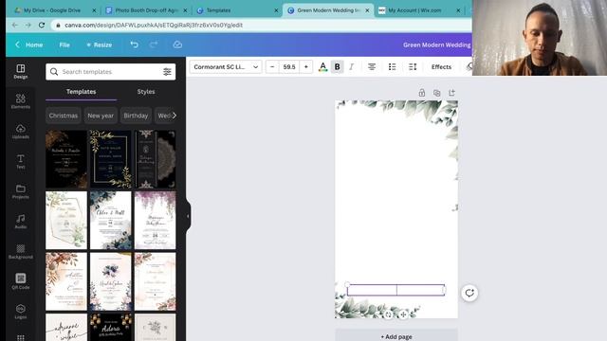Duplicate the page
Screen dimensions: 607x341
(436, 93)
